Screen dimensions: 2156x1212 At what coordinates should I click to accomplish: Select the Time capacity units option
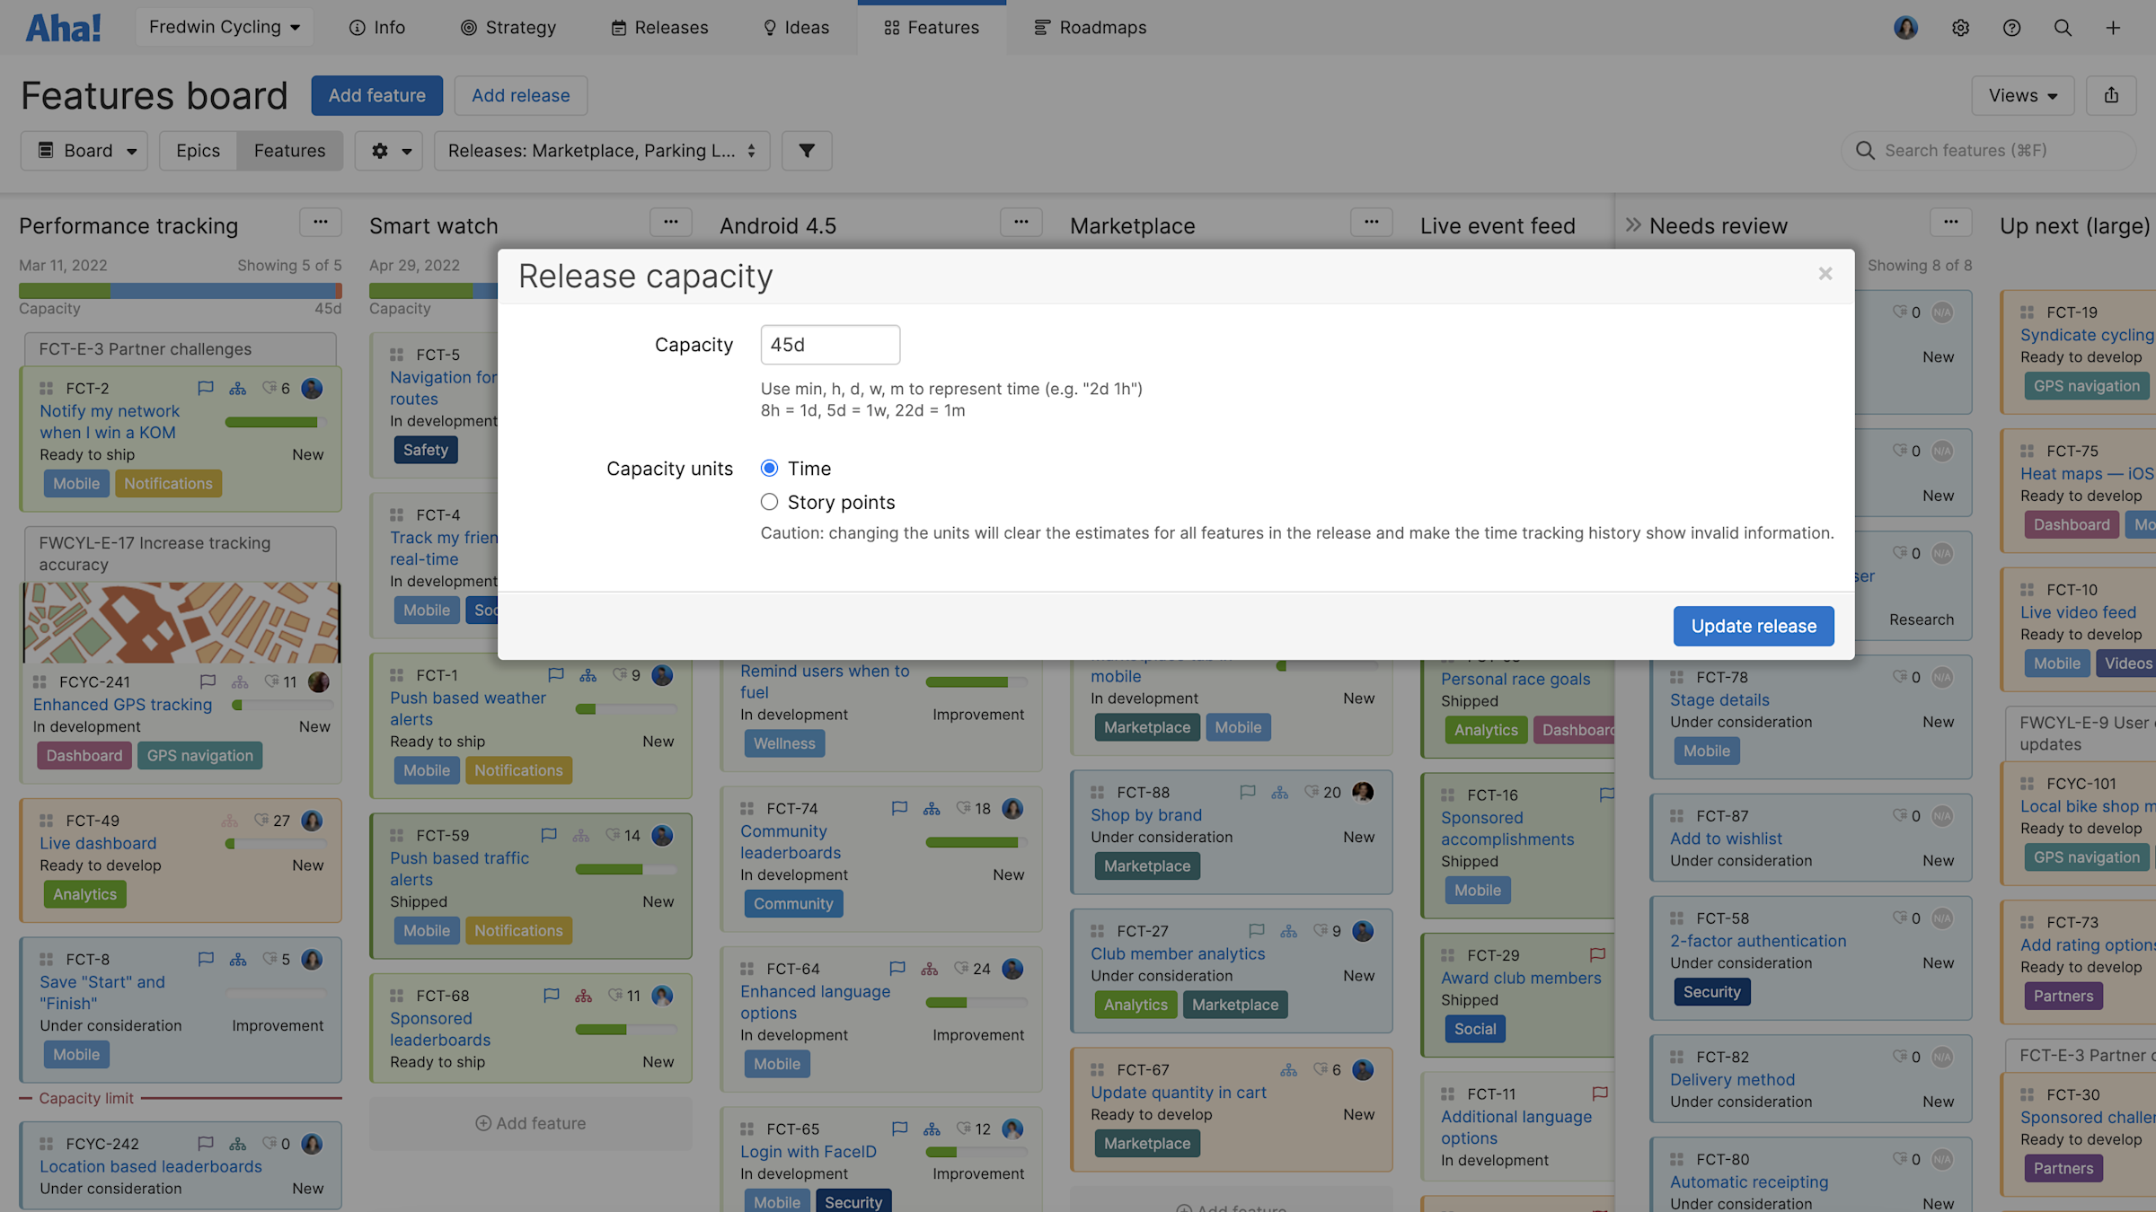click(769, 468)
